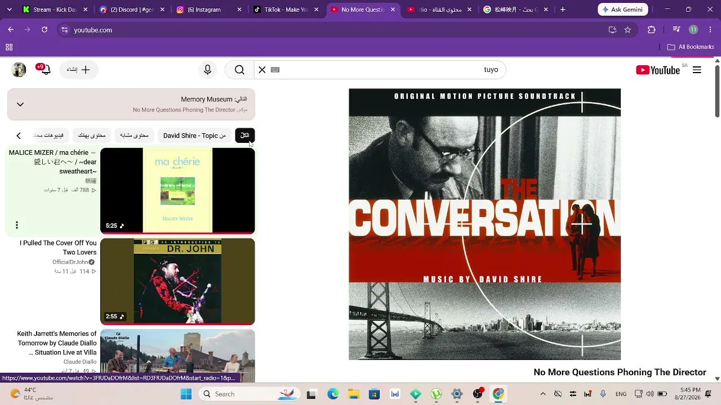721x405 pixels.
Task: Switch to the Instagram tab
Action: tap(208, 10)
